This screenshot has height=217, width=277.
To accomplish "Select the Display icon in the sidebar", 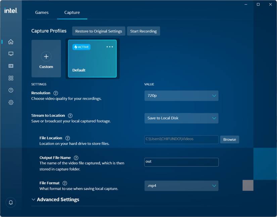I will tap(11, 53).
